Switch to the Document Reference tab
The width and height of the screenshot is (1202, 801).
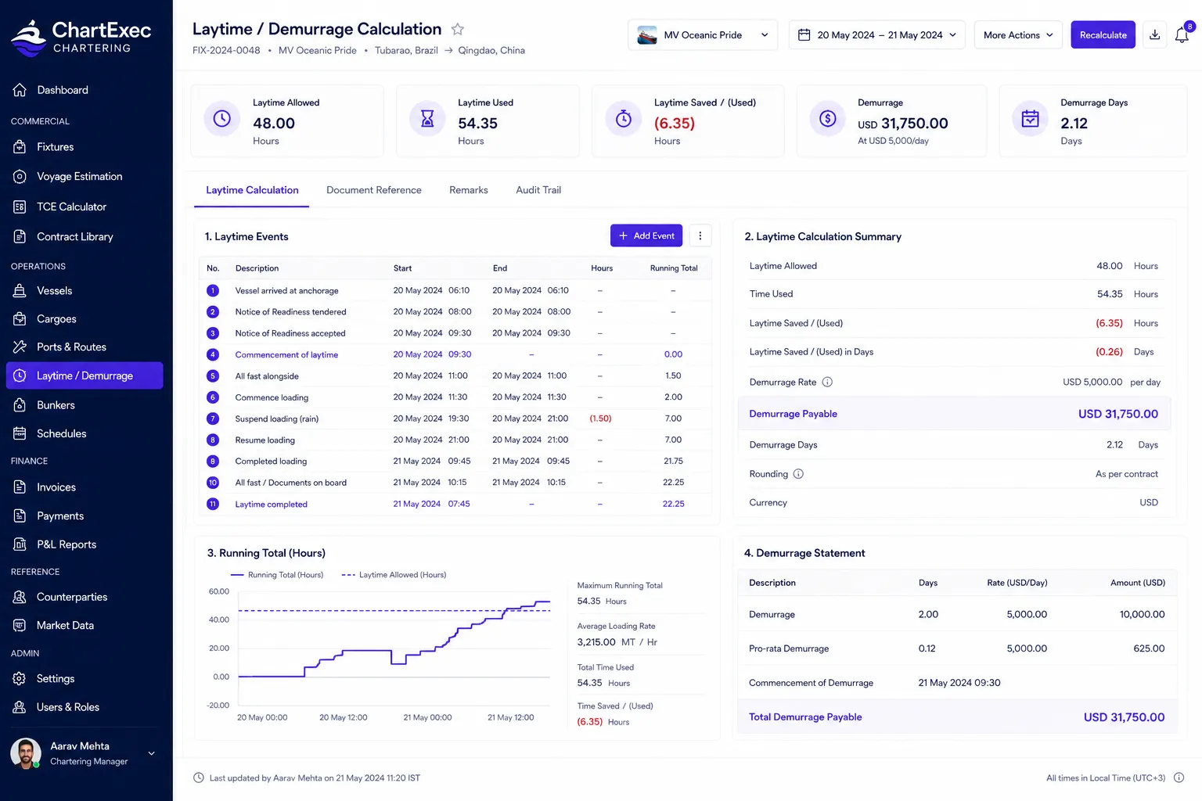coord(373,190)
